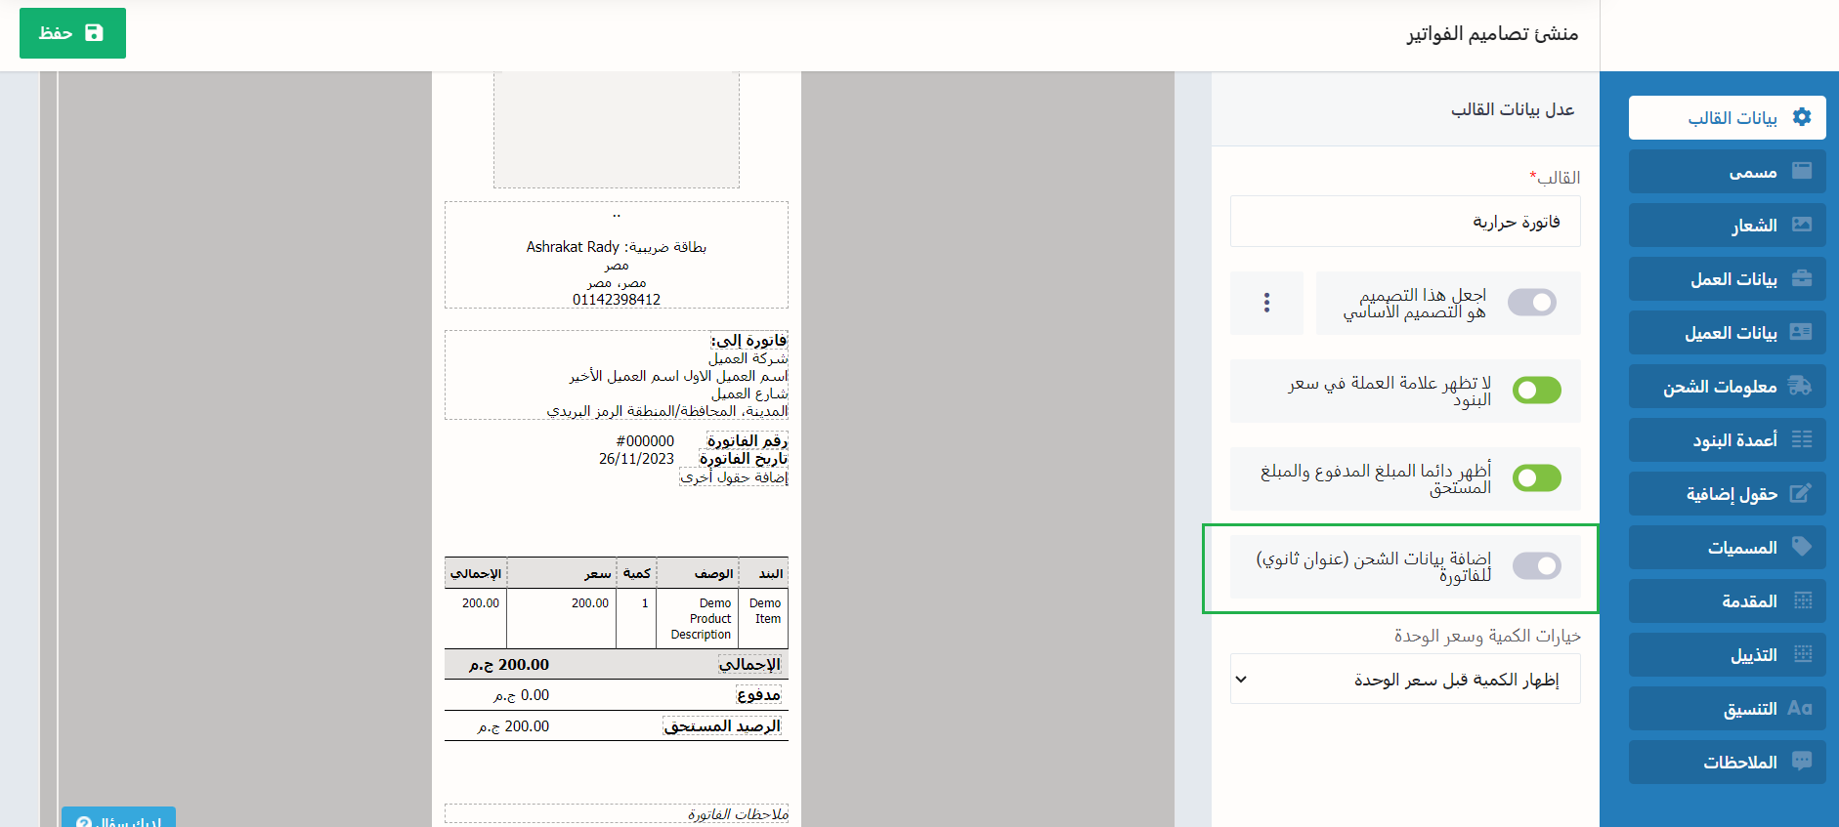Click the green حفظ save button

[72, 33]
